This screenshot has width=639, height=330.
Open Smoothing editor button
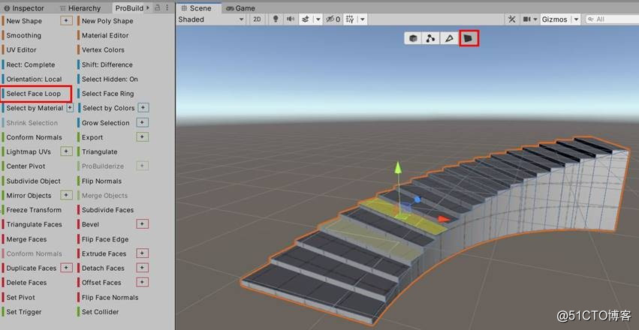pyautogui.click(x=23, y=35)
